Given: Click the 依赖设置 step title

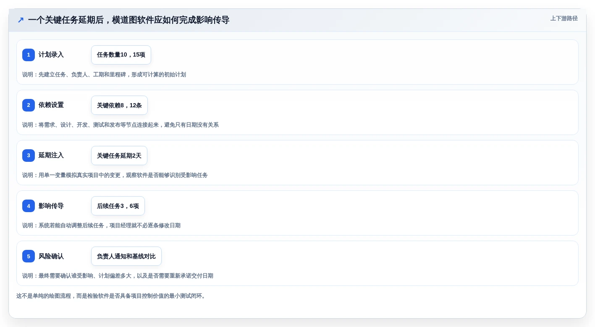Looking at the screenshot, I should pos(51,105).
